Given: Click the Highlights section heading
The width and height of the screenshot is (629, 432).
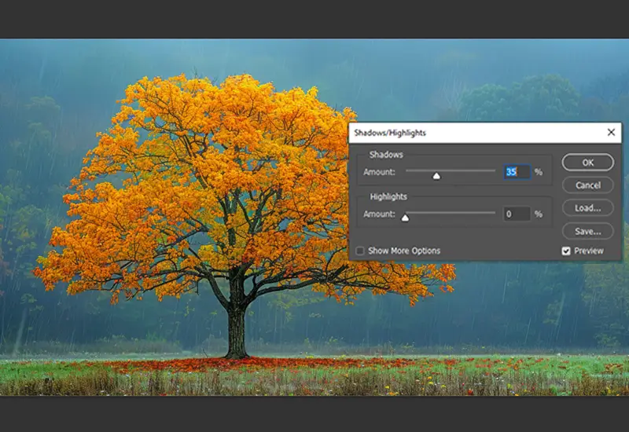Looking at the screenshot, I should (x=388, y=197).
